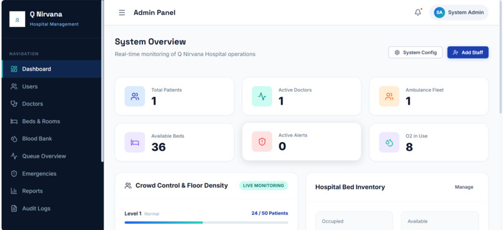Viewport: 503px width, 230px height.
Task: Click the Reports bar chart icon
Action: coord(14,191)
